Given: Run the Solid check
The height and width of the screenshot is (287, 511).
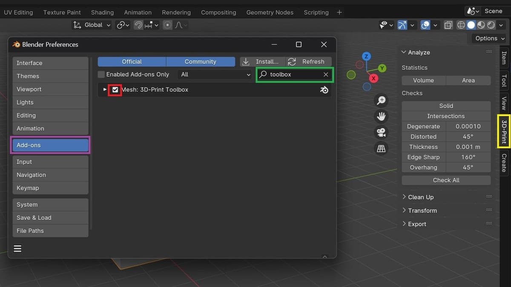Looking at the screenshot, I should pos(446,106).
